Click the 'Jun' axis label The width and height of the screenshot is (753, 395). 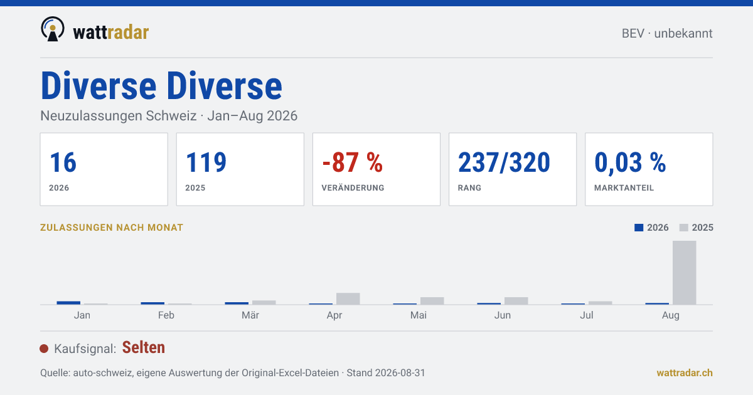[503, 315]
